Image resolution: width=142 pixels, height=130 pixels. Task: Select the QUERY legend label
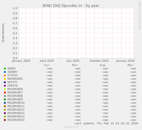[x=12, y=69]
